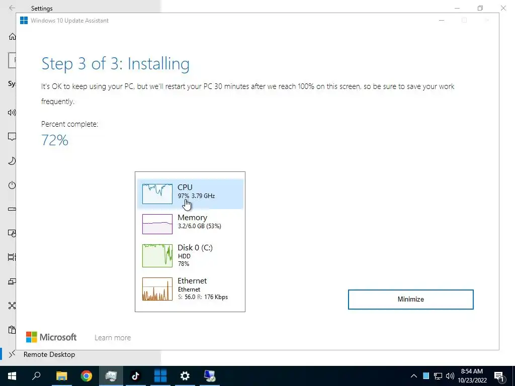Click the 72% percent complete value
The width and height of the screenshot is (515, 386).
(55, 140)
